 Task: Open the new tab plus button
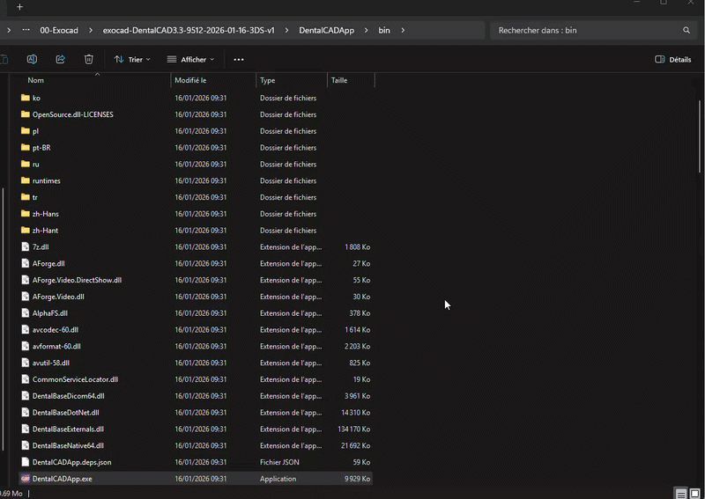point(19,7)
